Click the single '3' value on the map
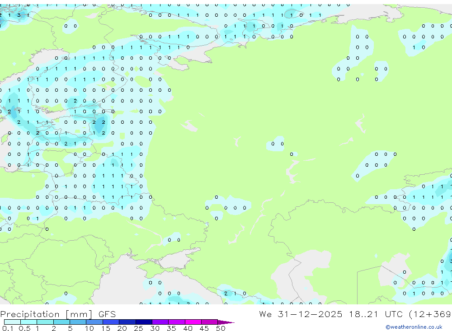452x331 pixels. pos(19,15)
